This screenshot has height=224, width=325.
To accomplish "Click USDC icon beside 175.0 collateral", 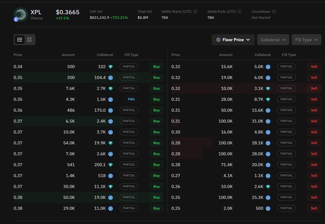I will [111, 110].
